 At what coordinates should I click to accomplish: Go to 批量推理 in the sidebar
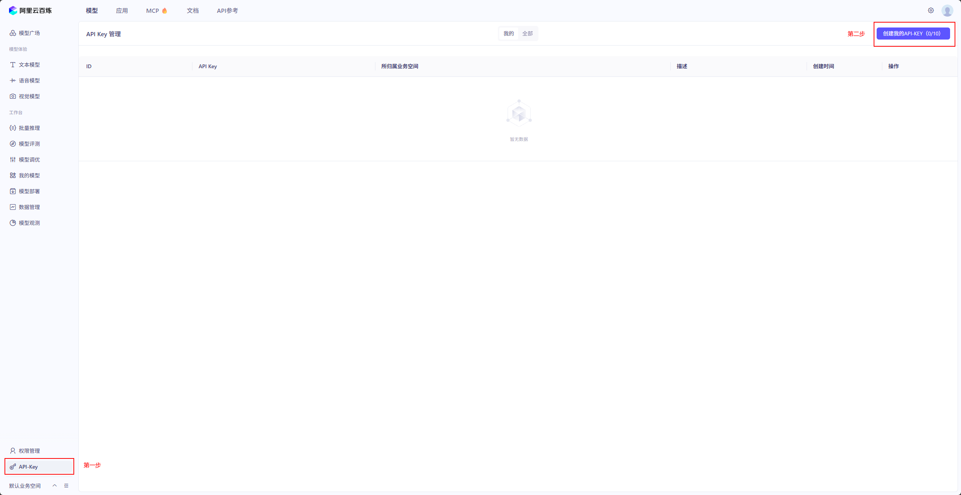click(x=29, y=128)
